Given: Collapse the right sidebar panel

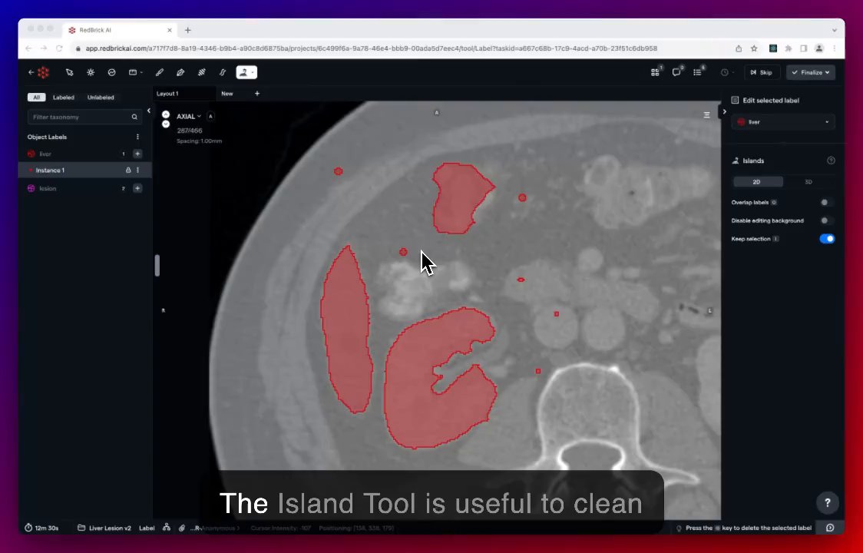Looking at the screenshot, I should click(x=724, y=112).
